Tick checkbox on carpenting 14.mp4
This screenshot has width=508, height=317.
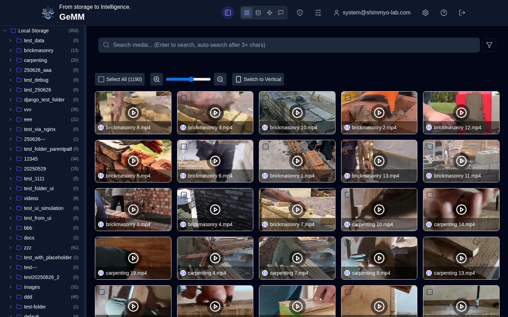[430, 195]
